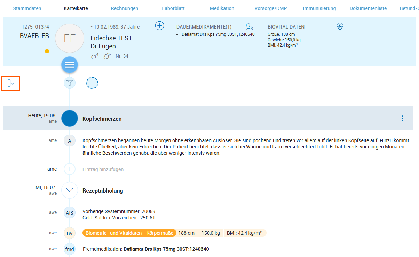Click the heart pulse icon for Biovital Daten
The width and height of the screenshot is (419, 257).
click(340, 26)
